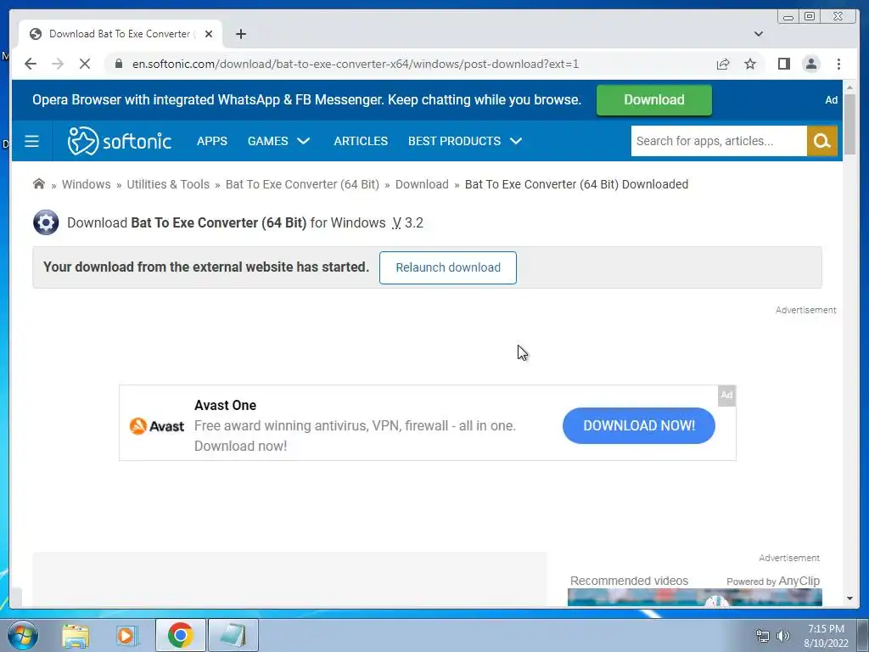Screen dimensions: 869x652
Task: Expand the GAMES dropdown menu
Action: click(x=278, y=141)
